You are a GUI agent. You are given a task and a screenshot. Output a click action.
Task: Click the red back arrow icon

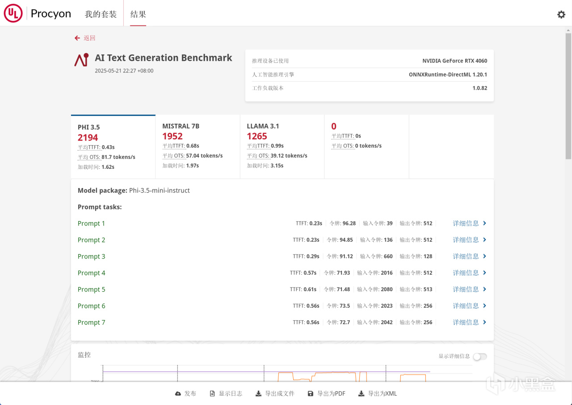pos(77,38)
